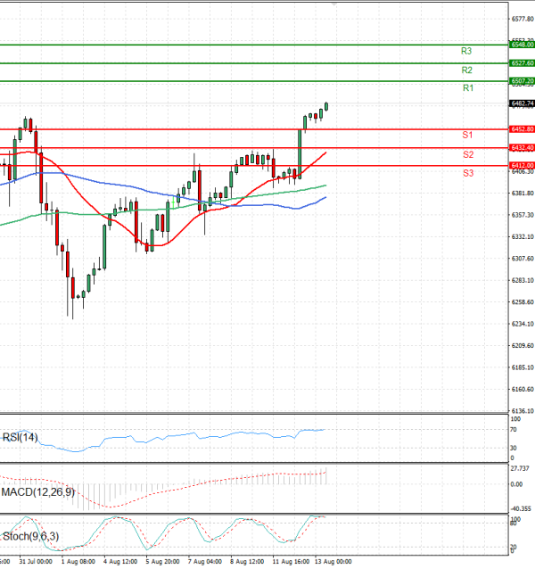The width and height of the screenshot is (535, 569).
Task: Click the 6381.80 price axis value
Action: (x=523, y=193)
